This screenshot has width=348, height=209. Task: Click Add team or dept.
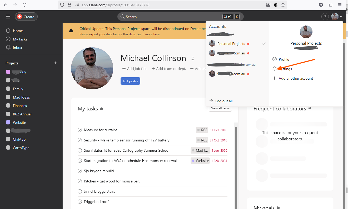coord(169,69)
